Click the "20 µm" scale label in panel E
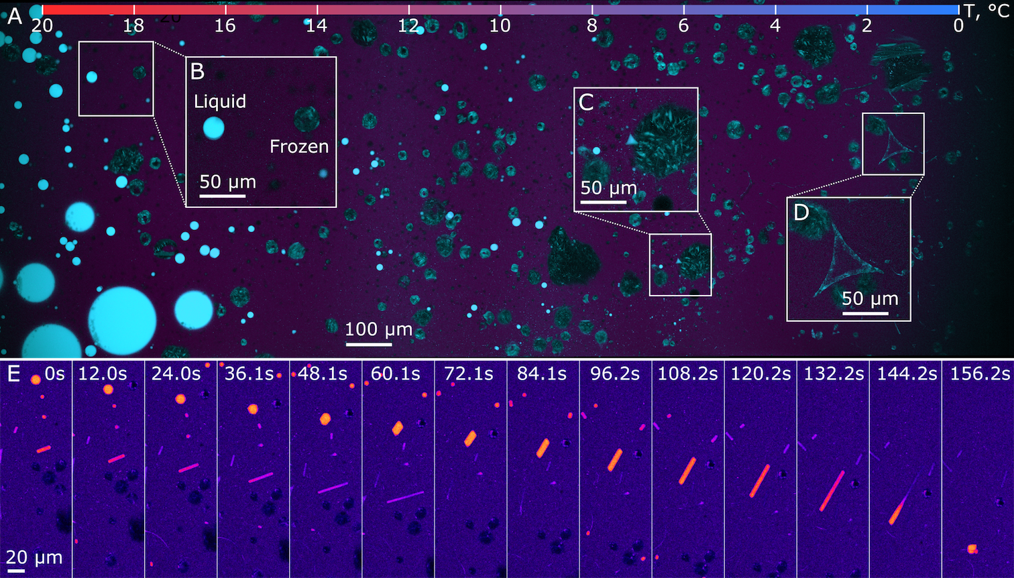This screenshot has width=1014, height=578. [34, 557]
